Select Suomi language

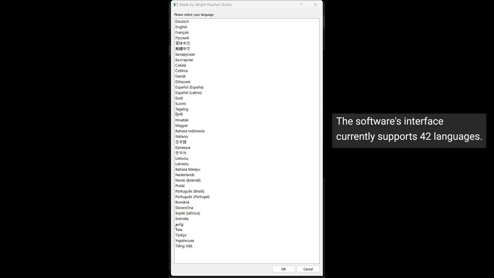(x=181, y=103)
